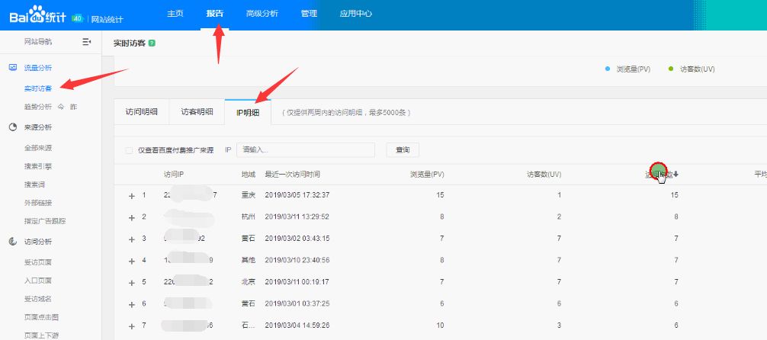Click the blue 浏览量(PV) legend dot

coord(608,69)
